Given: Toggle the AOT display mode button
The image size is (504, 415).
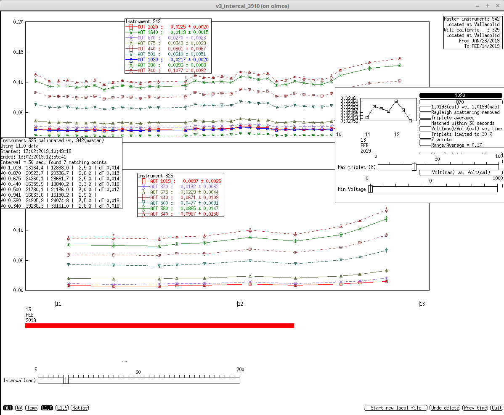Looking at the screenshot, I should (8, 407).
